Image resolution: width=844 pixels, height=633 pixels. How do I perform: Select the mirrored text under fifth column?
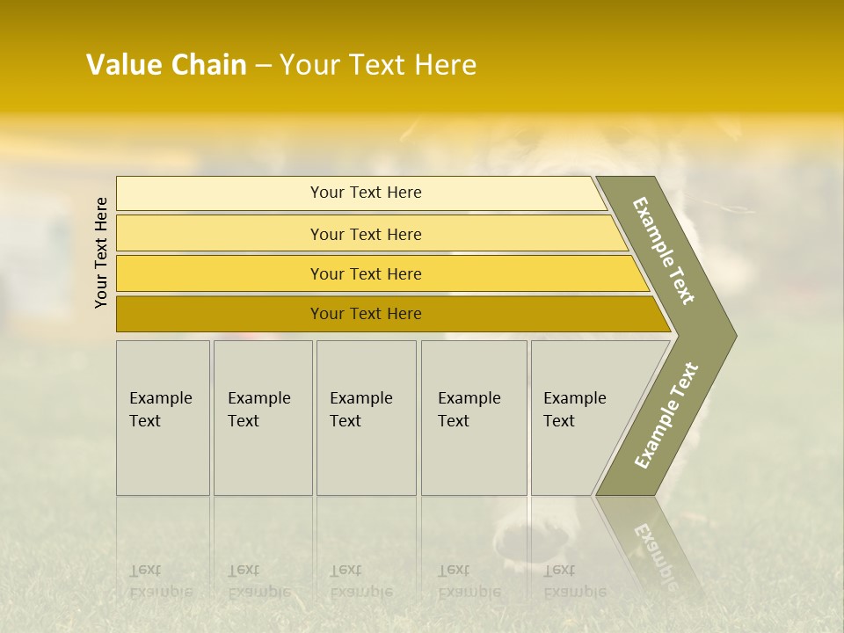click(x=575, y=581)
